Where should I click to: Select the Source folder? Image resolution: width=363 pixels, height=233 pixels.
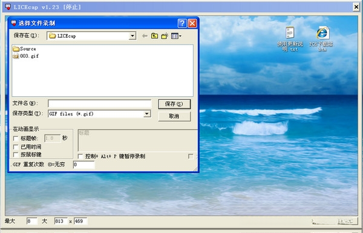(24, 49)
